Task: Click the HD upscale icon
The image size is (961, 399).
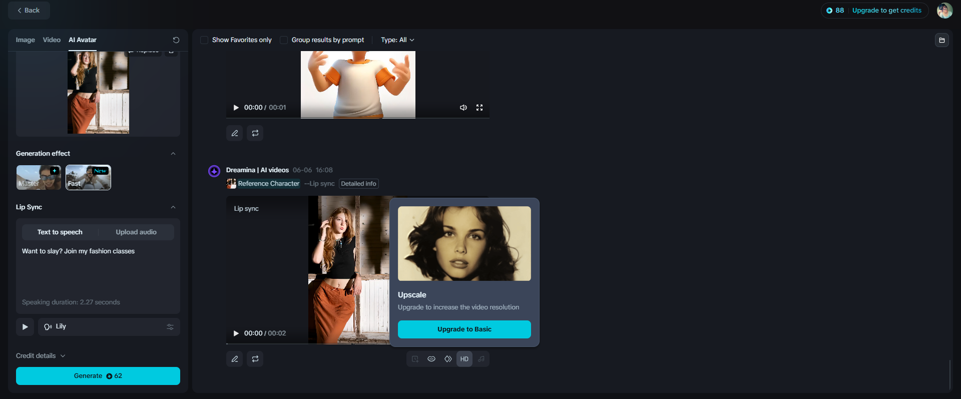Action: point(464,359)
